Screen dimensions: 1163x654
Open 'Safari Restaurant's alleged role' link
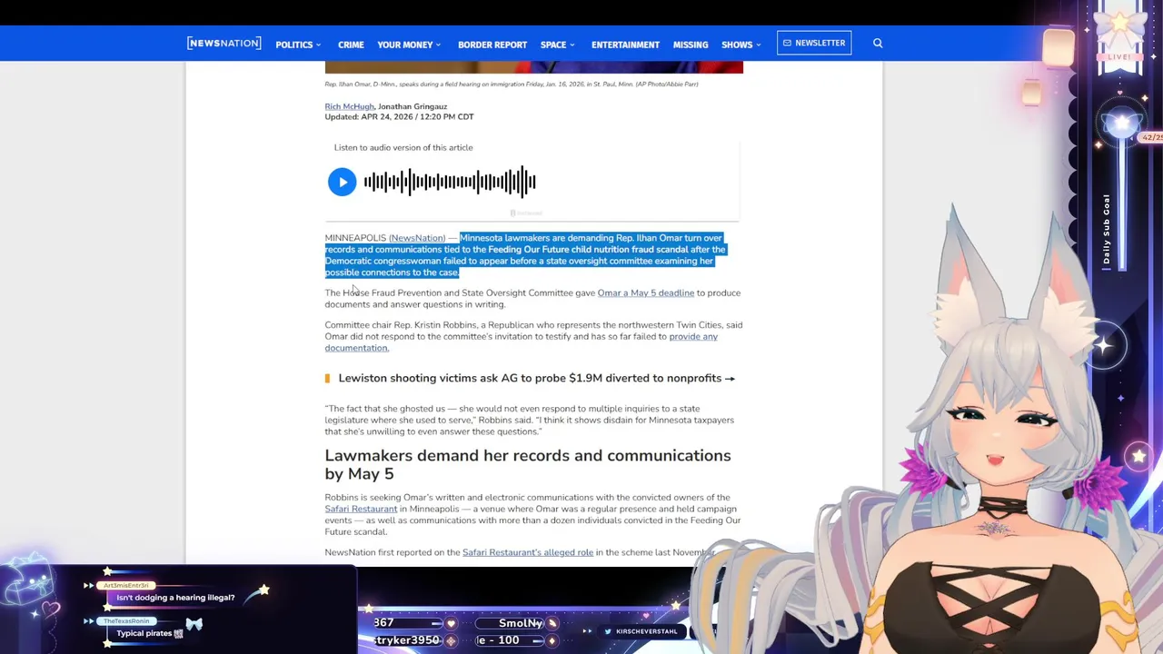(x=528, y=552)
